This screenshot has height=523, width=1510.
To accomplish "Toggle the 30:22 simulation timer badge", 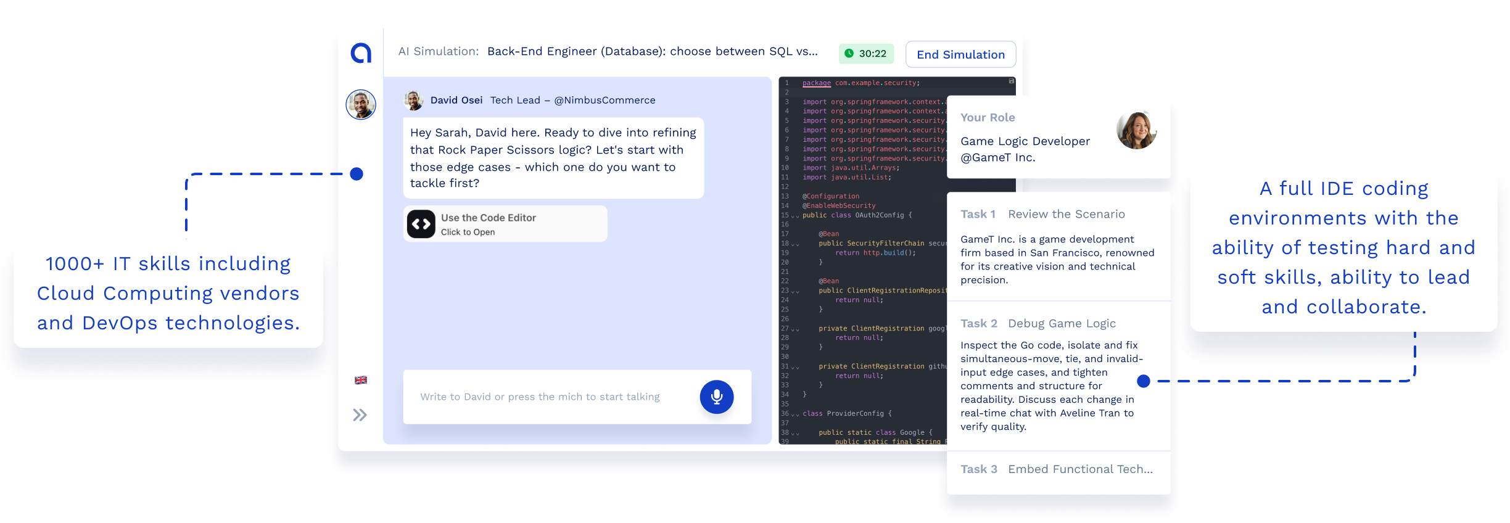I will (866, 54).
